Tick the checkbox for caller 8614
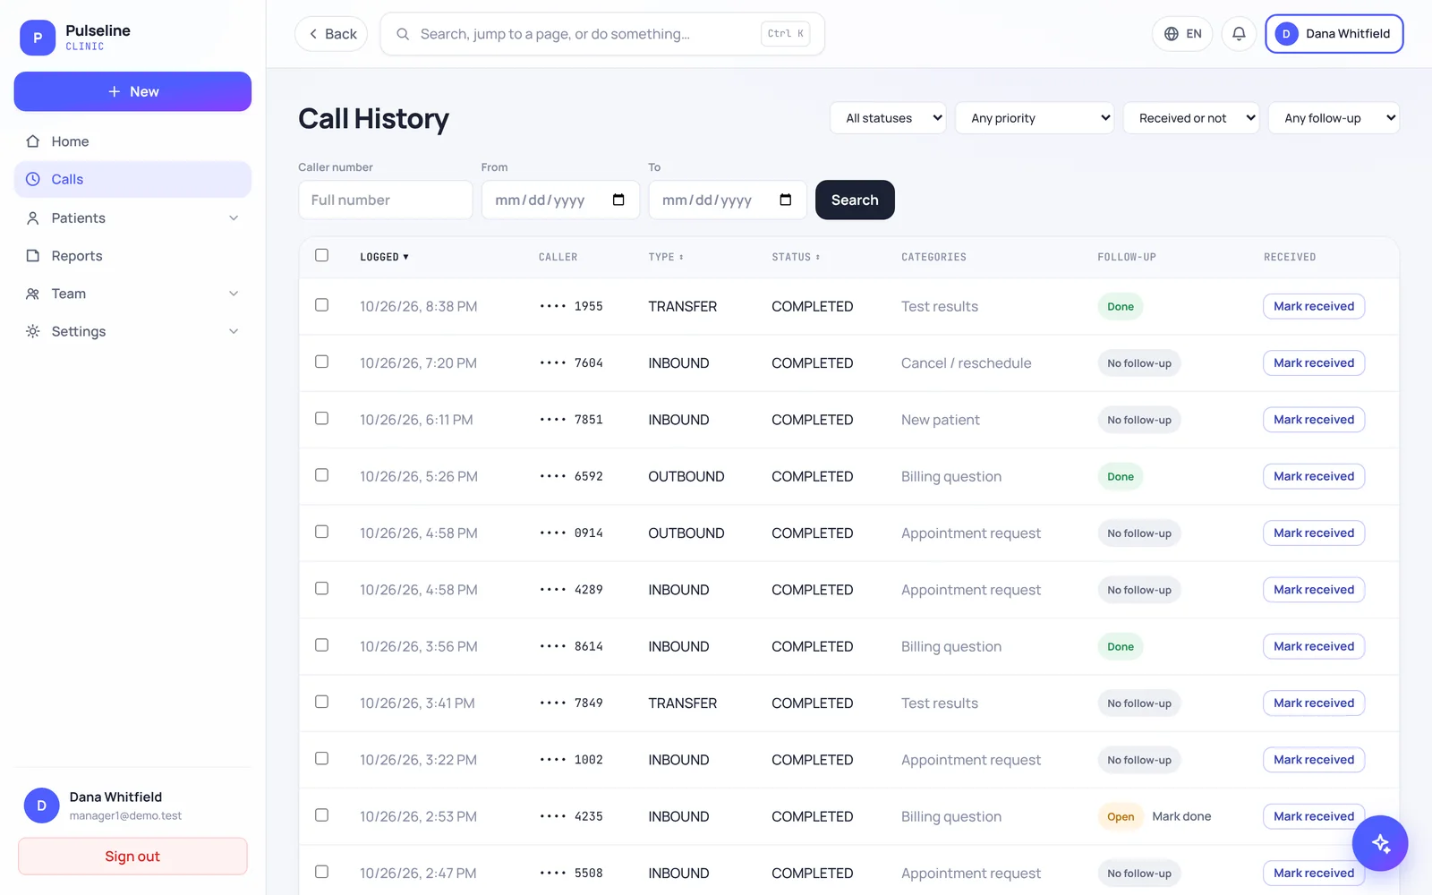The width and height of the screenshot is (1432, 895). pyautogui.click(x=322, y=645)
